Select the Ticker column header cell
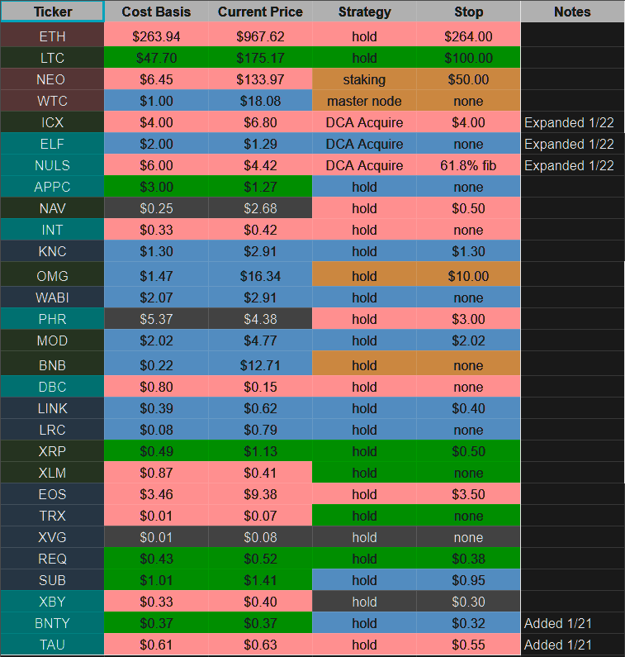This screenshot has width=625, height=657. point(53,12)
